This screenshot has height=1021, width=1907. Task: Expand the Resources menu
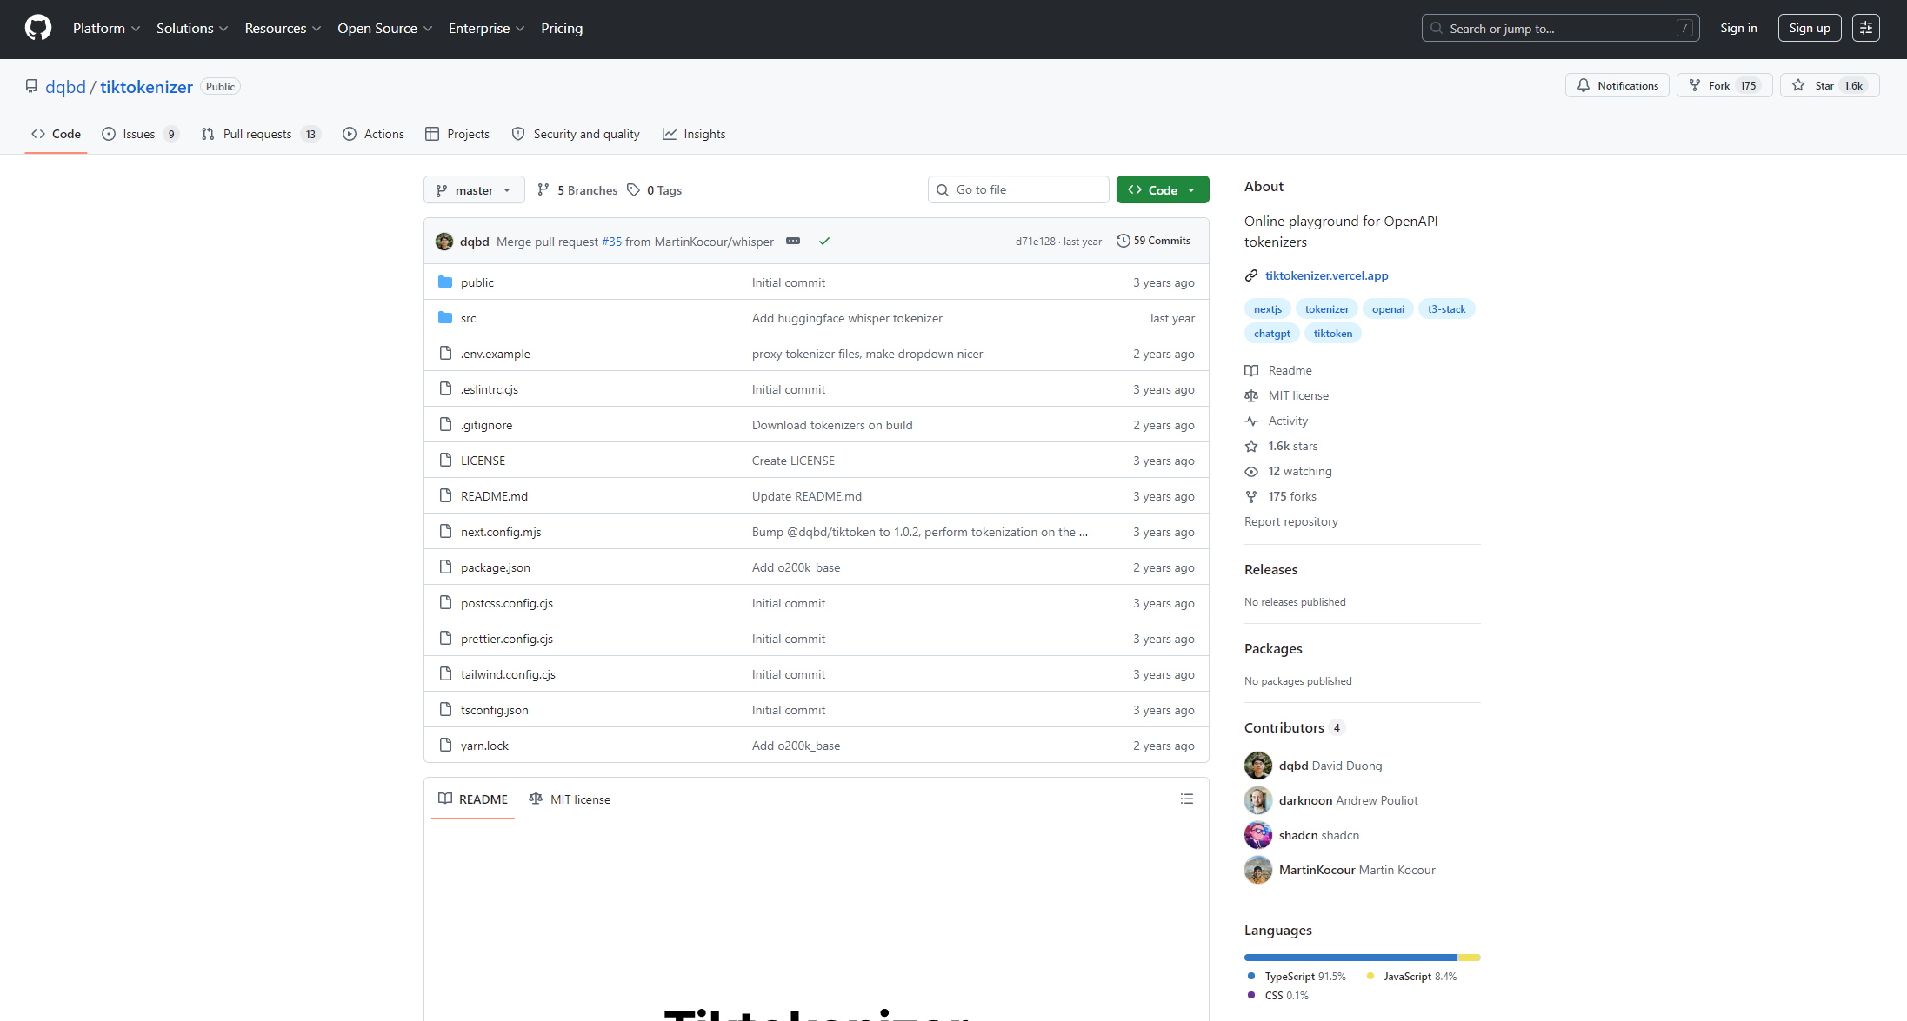(x=283, y=29)
